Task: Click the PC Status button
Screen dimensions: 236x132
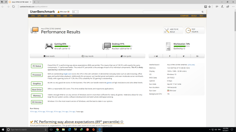Action: coord(37,66)
